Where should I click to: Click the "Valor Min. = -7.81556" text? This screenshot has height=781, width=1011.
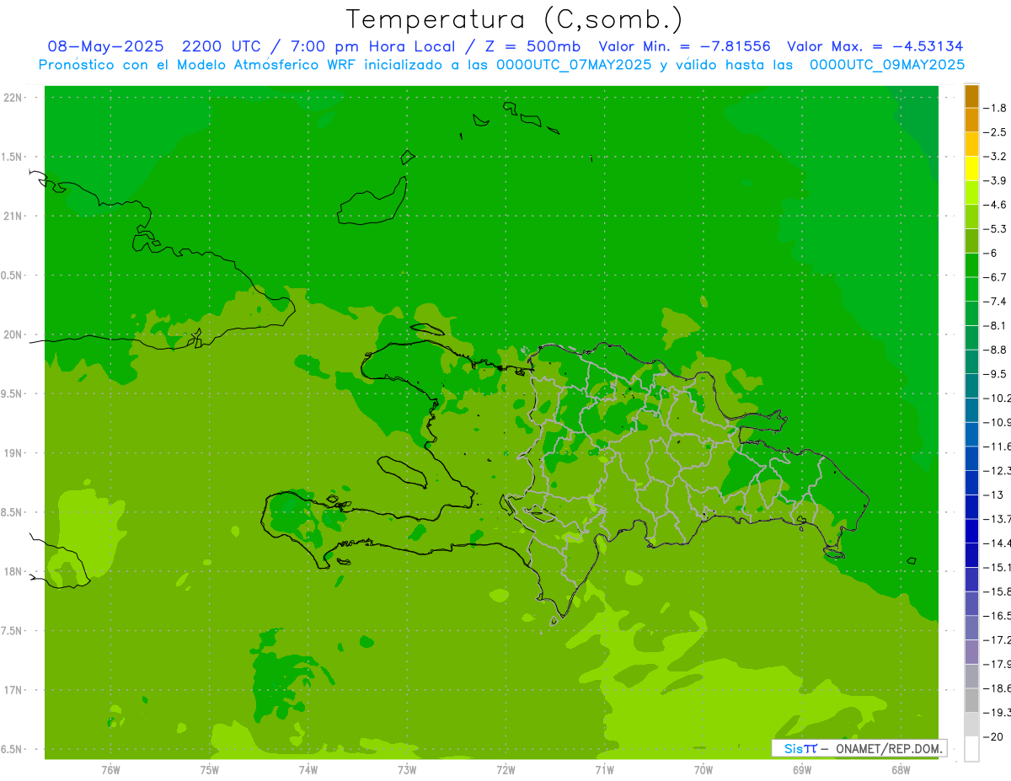point(684,46)
